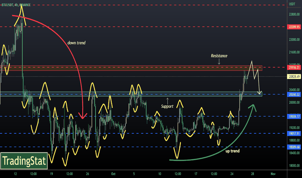The width and height of the screenshot is (302, 178).
Task: Click date '19' on the time axis
Action: point(52,174)
